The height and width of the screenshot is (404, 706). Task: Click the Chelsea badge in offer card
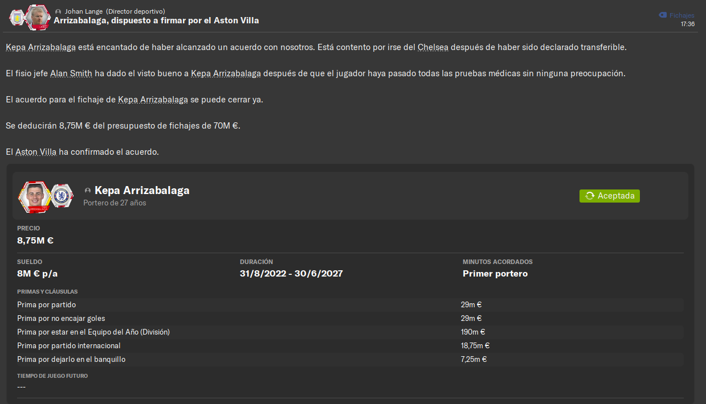(61, 196)
